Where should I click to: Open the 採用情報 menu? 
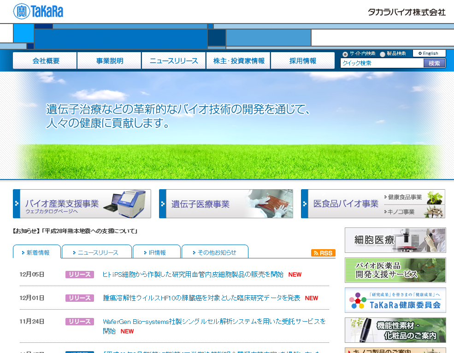tap(302, 60)
